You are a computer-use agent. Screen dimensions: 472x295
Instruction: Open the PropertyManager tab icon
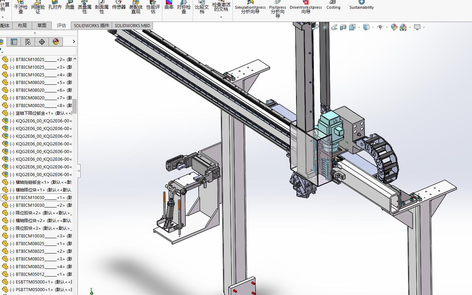point(14,42)
